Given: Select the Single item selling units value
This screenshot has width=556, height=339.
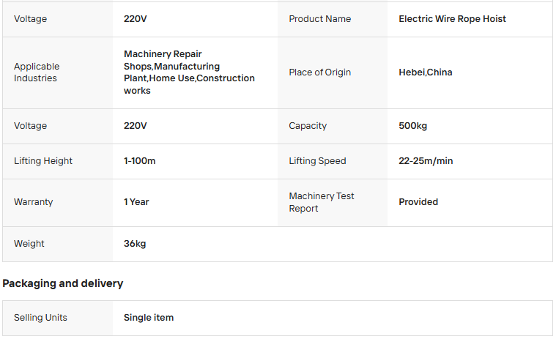Looking at the screenshot, I should click(149, 318).
